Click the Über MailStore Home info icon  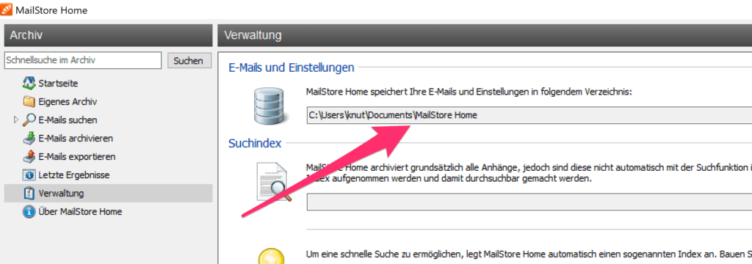pos(29,212)
